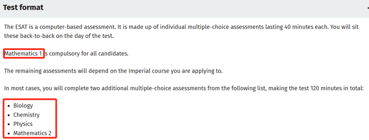Viewport: 369px width, 140px height.
Task: Select the highlighted Mathematics 1 text
Action: coord(24,54)
